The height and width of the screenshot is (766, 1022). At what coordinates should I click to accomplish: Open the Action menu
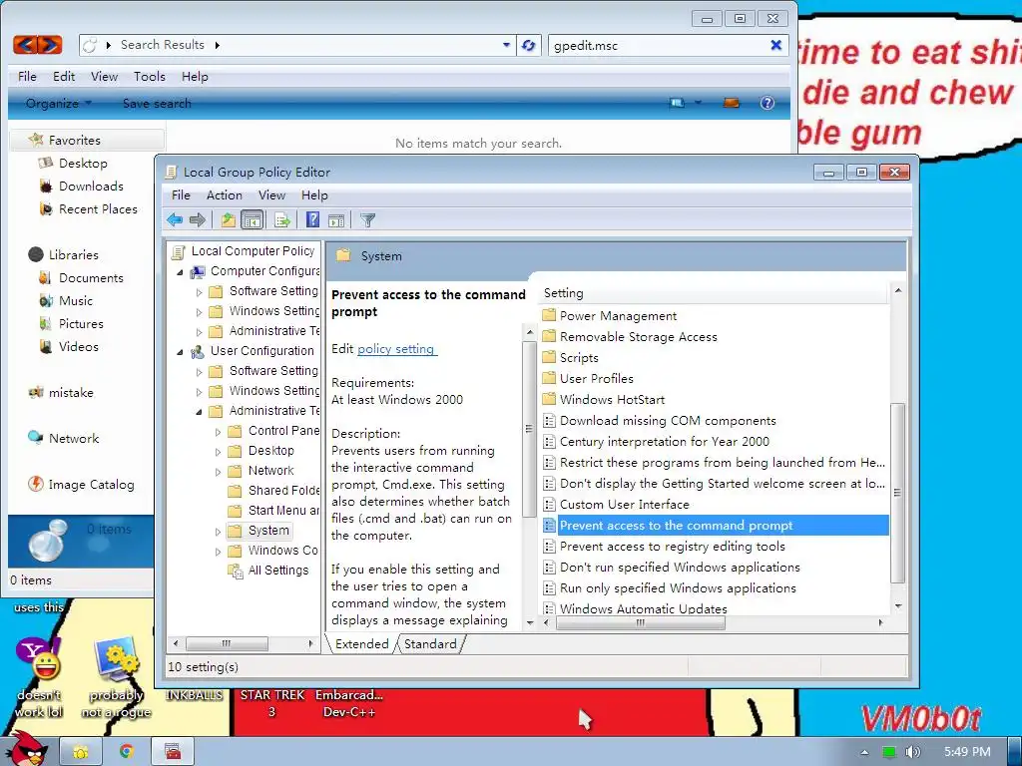pos(225,195)
